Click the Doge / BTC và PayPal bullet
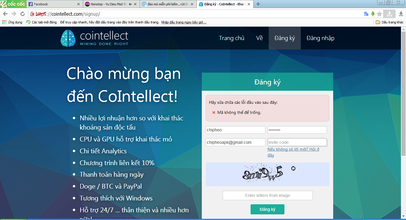The height and width of the screenshot is (220, 406). 111,186
